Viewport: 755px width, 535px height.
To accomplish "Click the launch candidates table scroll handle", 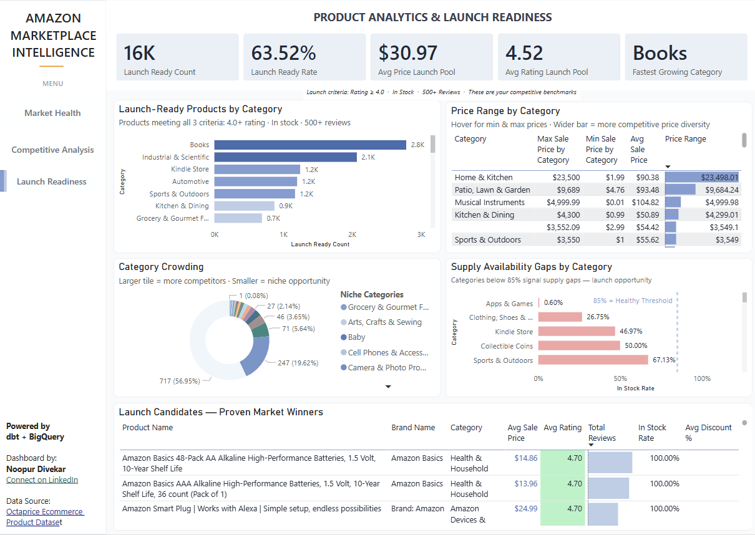I will pos(744,423).
